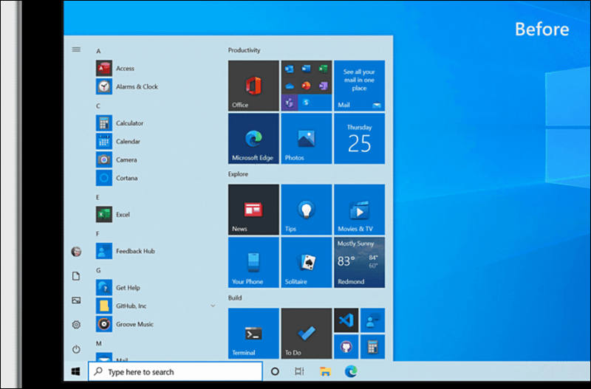Click the Power button in Start
Screen dimensions: 591x389
76,349
